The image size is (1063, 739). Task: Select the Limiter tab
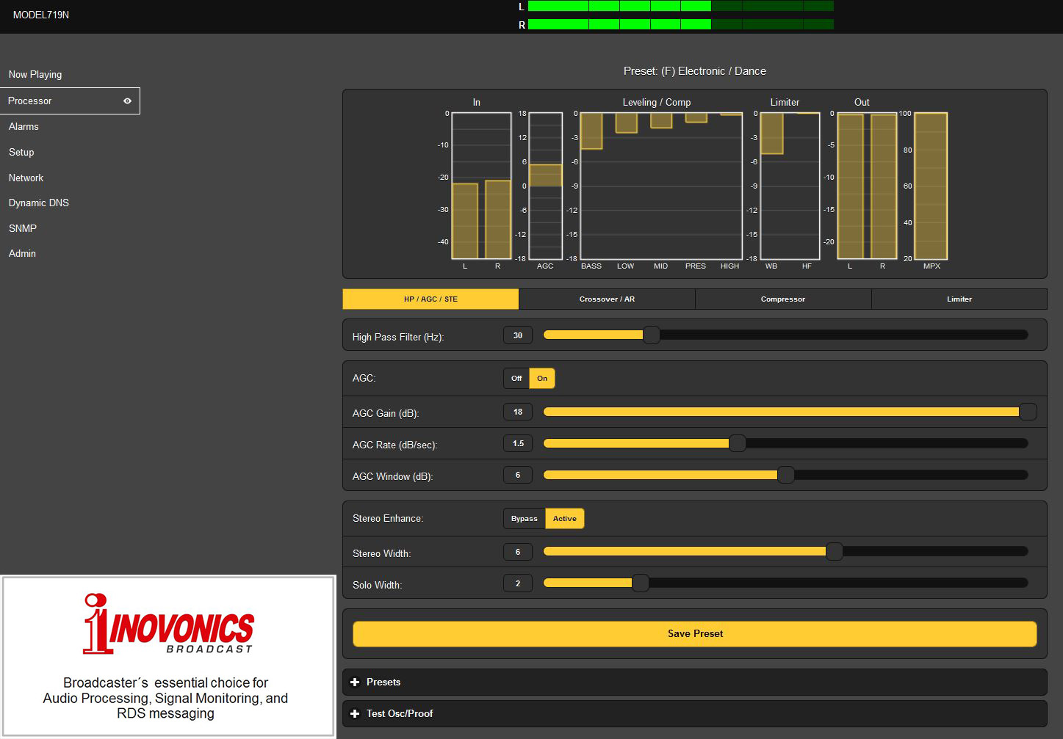[959, 299]
